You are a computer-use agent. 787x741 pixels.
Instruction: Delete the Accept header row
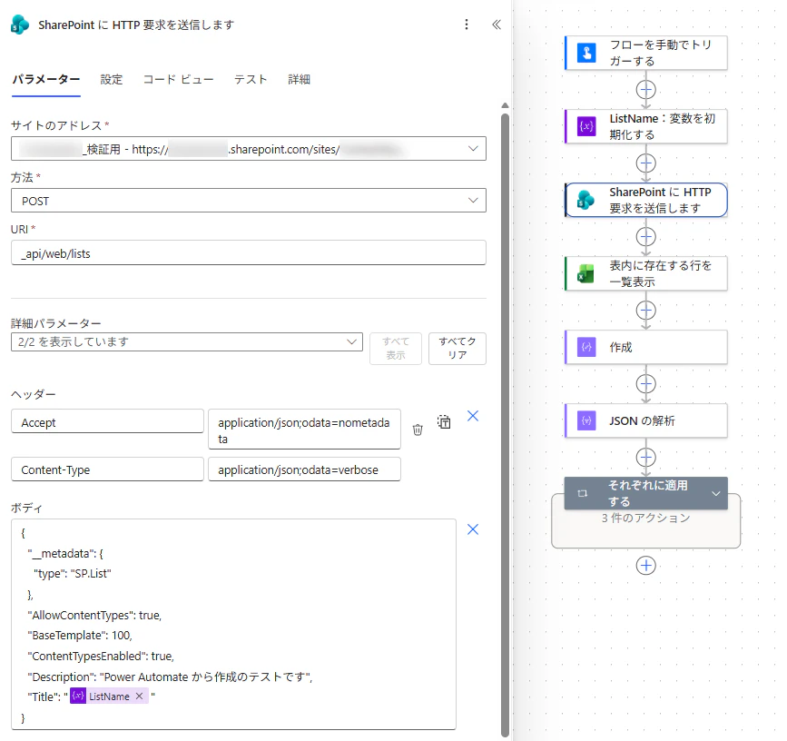point(418,430)
